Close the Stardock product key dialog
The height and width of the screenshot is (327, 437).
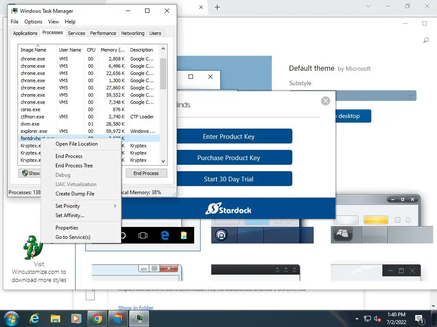325,100
